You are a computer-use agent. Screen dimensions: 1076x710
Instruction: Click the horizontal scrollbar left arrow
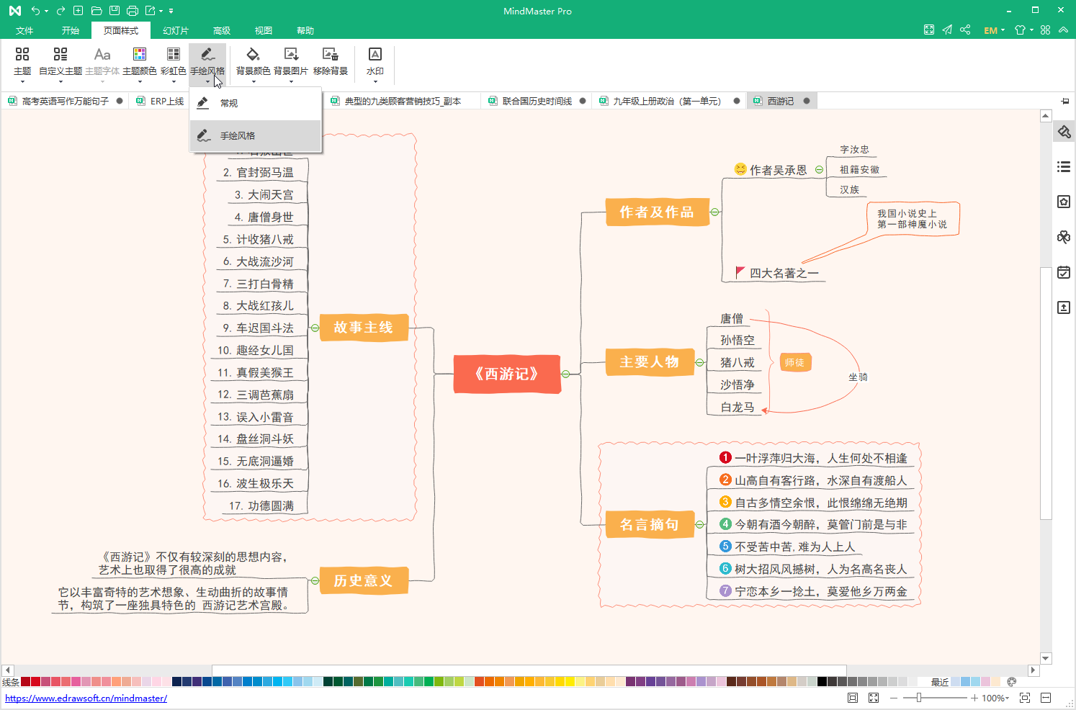[7, 670]
